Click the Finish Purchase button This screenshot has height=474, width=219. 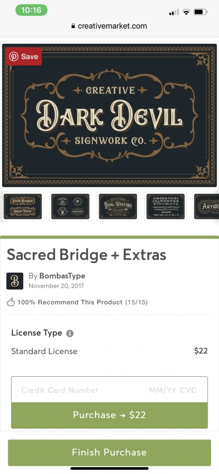[x=109, y=453]
